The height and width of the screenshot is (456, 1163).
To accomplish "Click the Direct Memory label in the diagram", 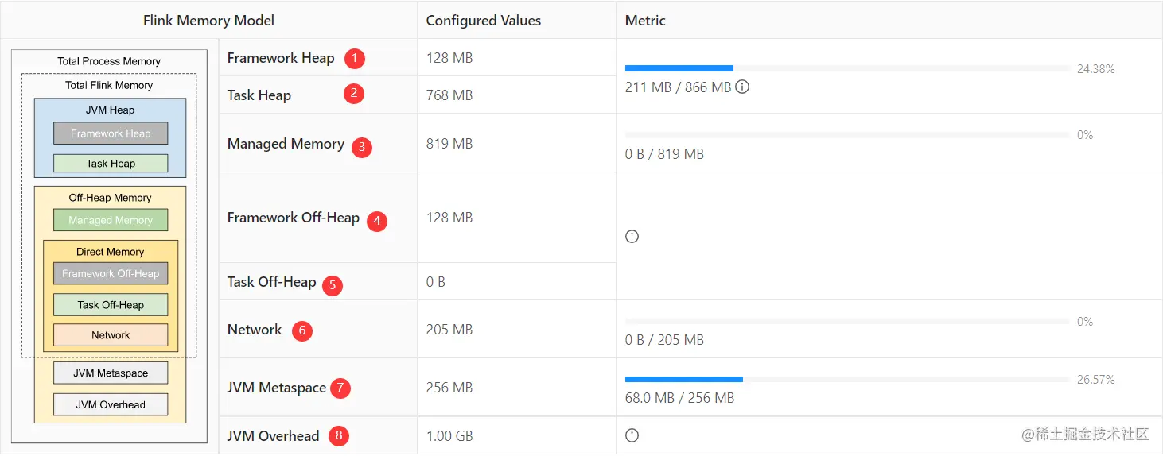I will tap(110, 252).
